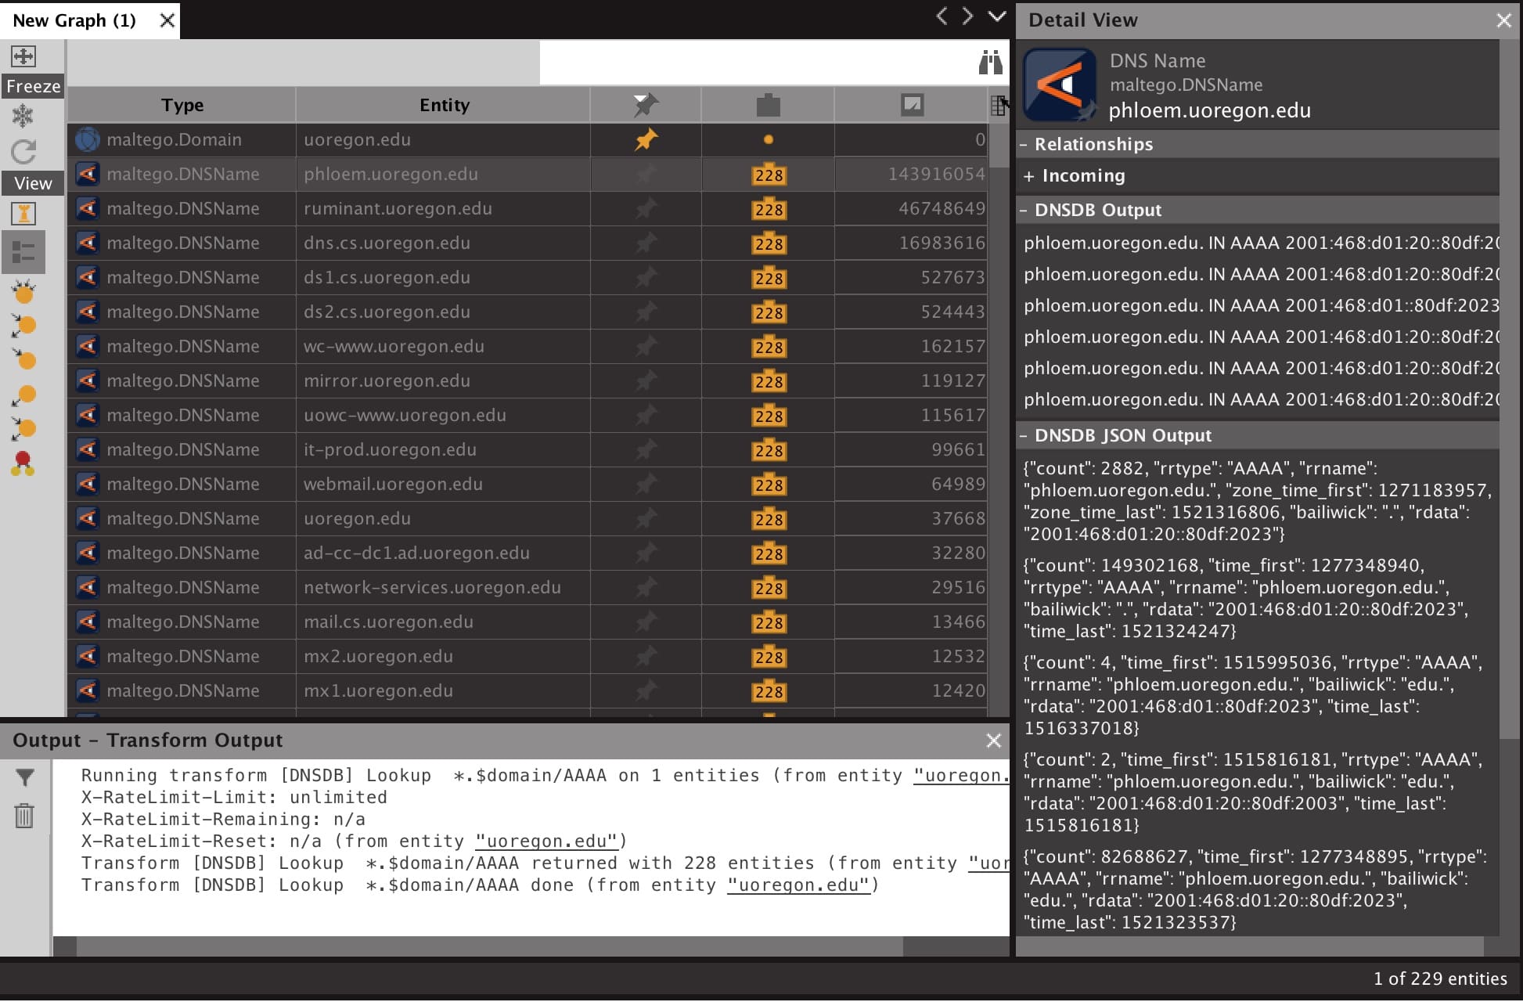The height and width of the screenshot is (1002, 1523).
Task: Collapse the DNSDB Output section
Action: point(1023,211)
